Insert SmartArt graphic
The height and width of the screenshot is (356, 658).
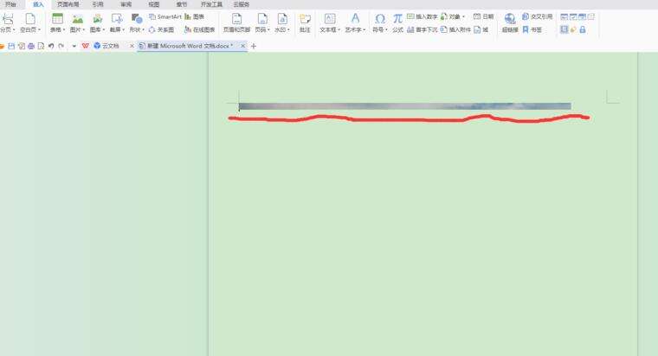point(164,16)
